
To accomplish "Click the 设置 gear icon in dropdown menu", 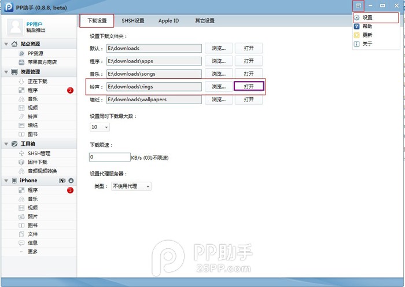I will [357, 17].
